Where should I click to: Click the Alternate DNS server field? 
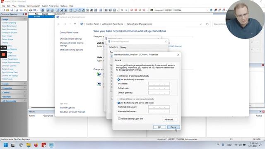click(x=159, y=111)
